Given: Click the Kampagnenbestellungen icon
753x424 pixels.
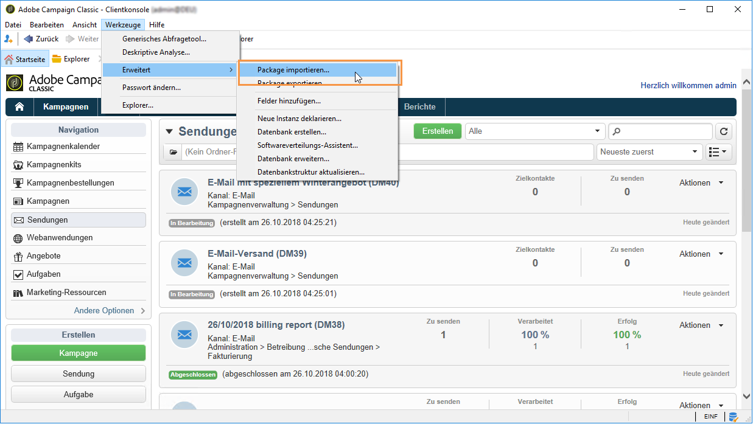Looking at the screenshot, I should tap(18, 183).
